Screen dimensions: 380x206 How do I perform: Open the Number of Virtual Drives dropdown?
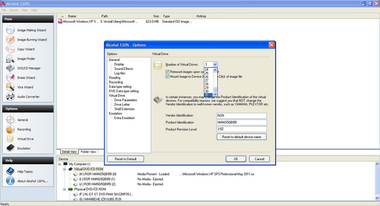click(x=215, y=64)
